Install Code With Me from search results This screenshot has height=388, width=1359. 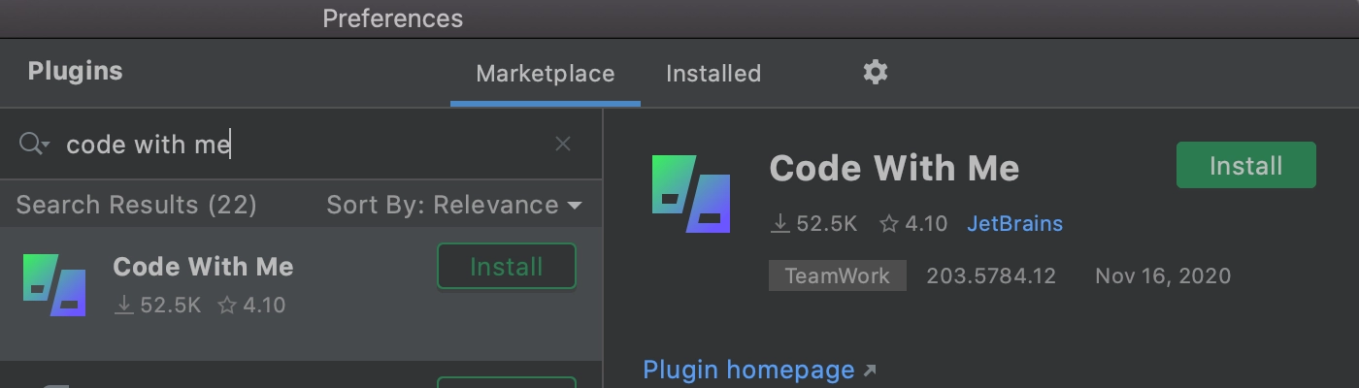507,267
